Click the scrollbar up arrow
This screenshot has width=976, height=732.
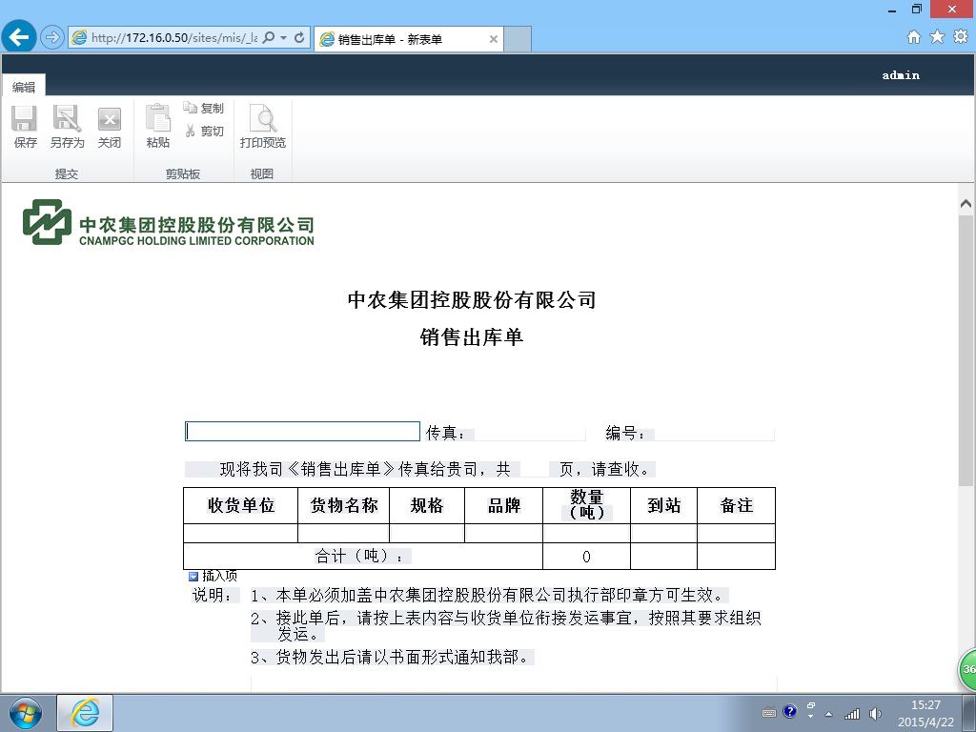point(966,204)
